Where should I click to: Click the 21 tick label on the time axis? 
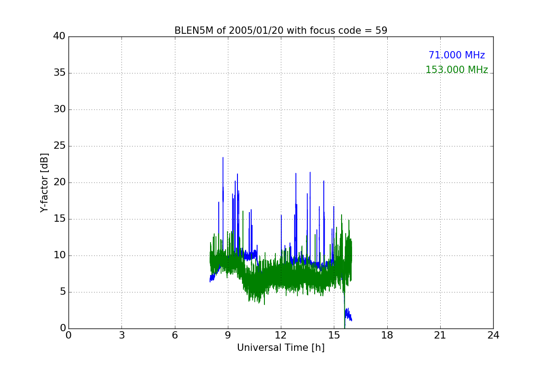click(440, 335)
